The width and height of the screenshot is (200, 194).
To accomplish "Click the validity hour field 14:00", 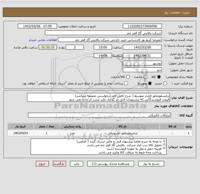I will coord(103,55).
